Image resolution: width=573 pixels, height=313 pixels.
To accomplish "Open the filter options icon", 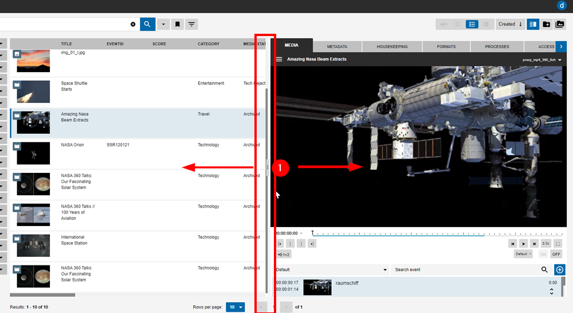I will click(191, 24).
